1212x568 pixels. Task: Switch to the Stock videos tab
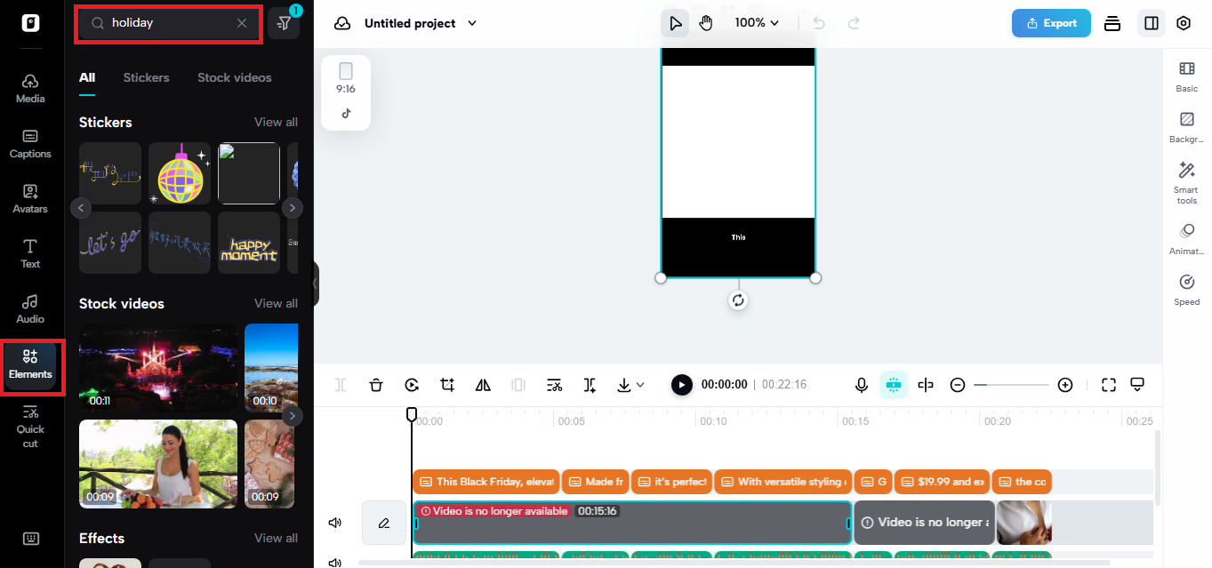pos(235,77)
